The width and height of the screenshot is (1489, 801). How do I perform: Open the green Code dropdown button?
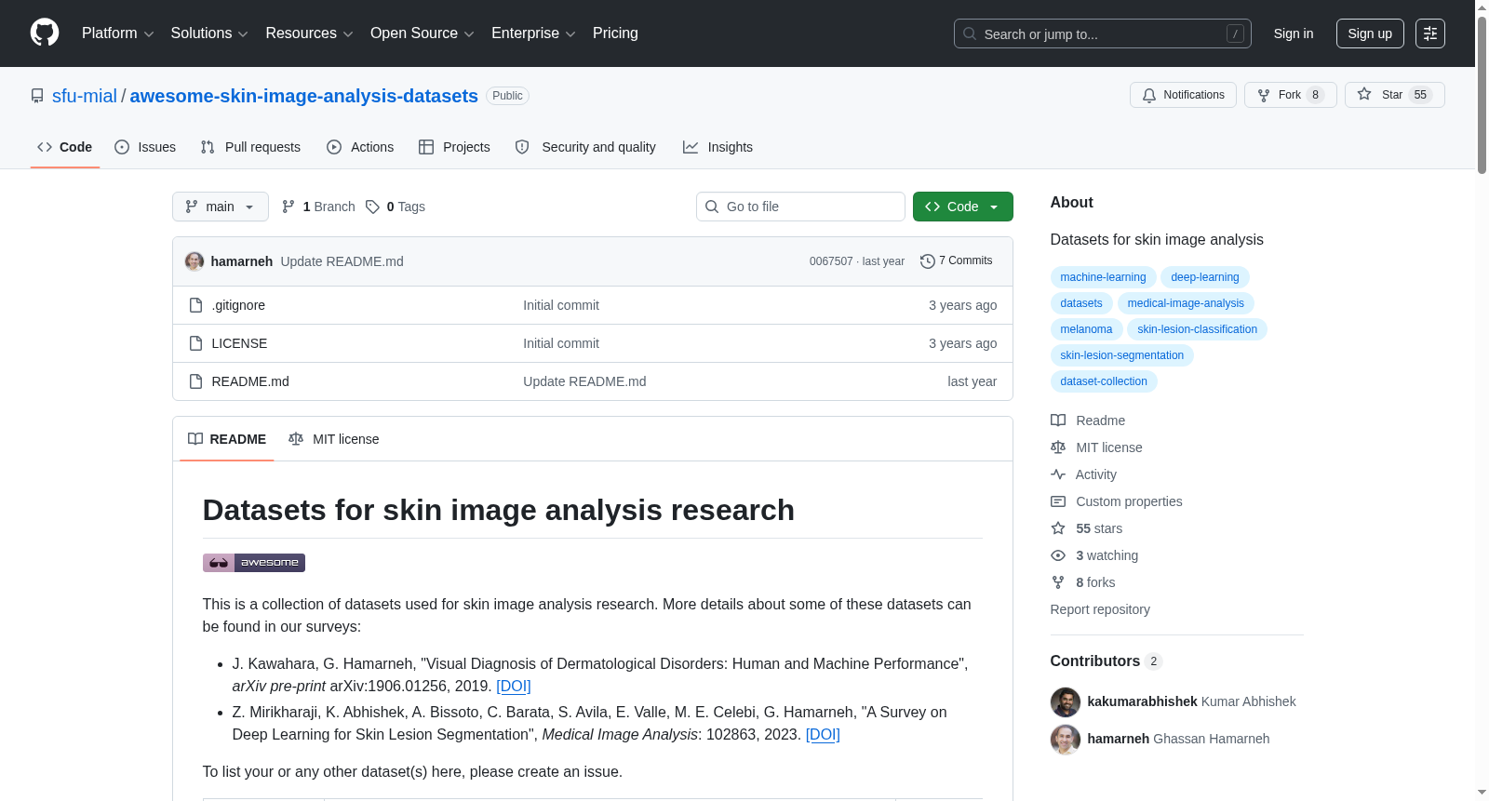[963, 207]
